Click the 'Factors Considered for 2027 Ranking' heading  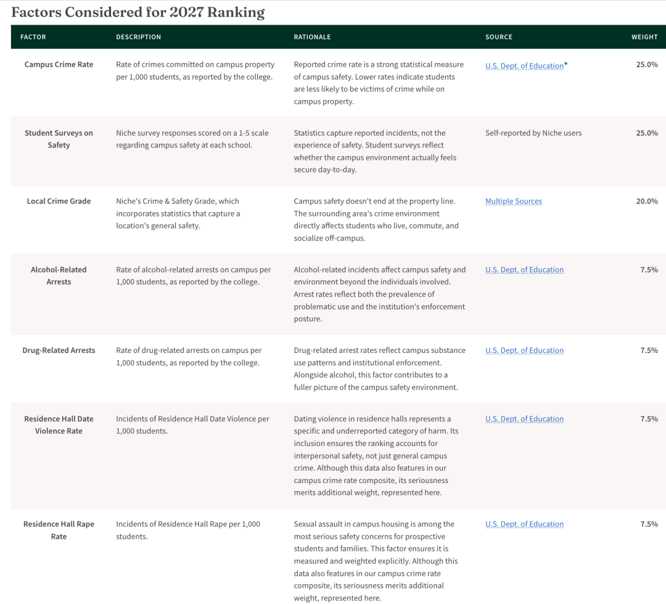coord(138,12)
